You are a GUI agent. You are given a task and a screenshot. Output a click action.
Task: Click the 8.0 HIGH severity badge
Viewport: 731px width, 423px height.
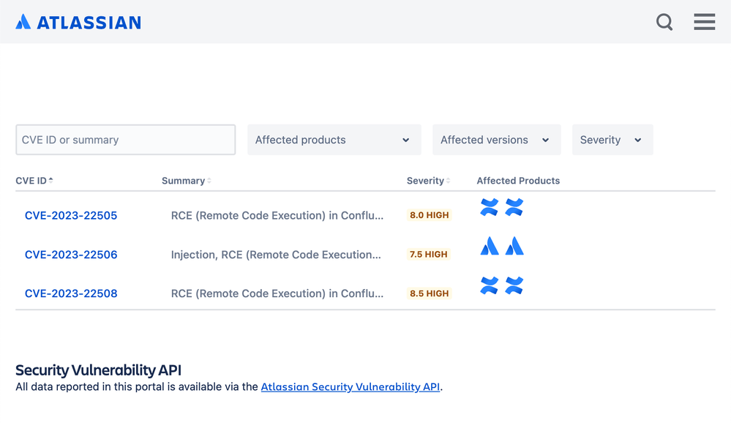[x=429, y=215]
